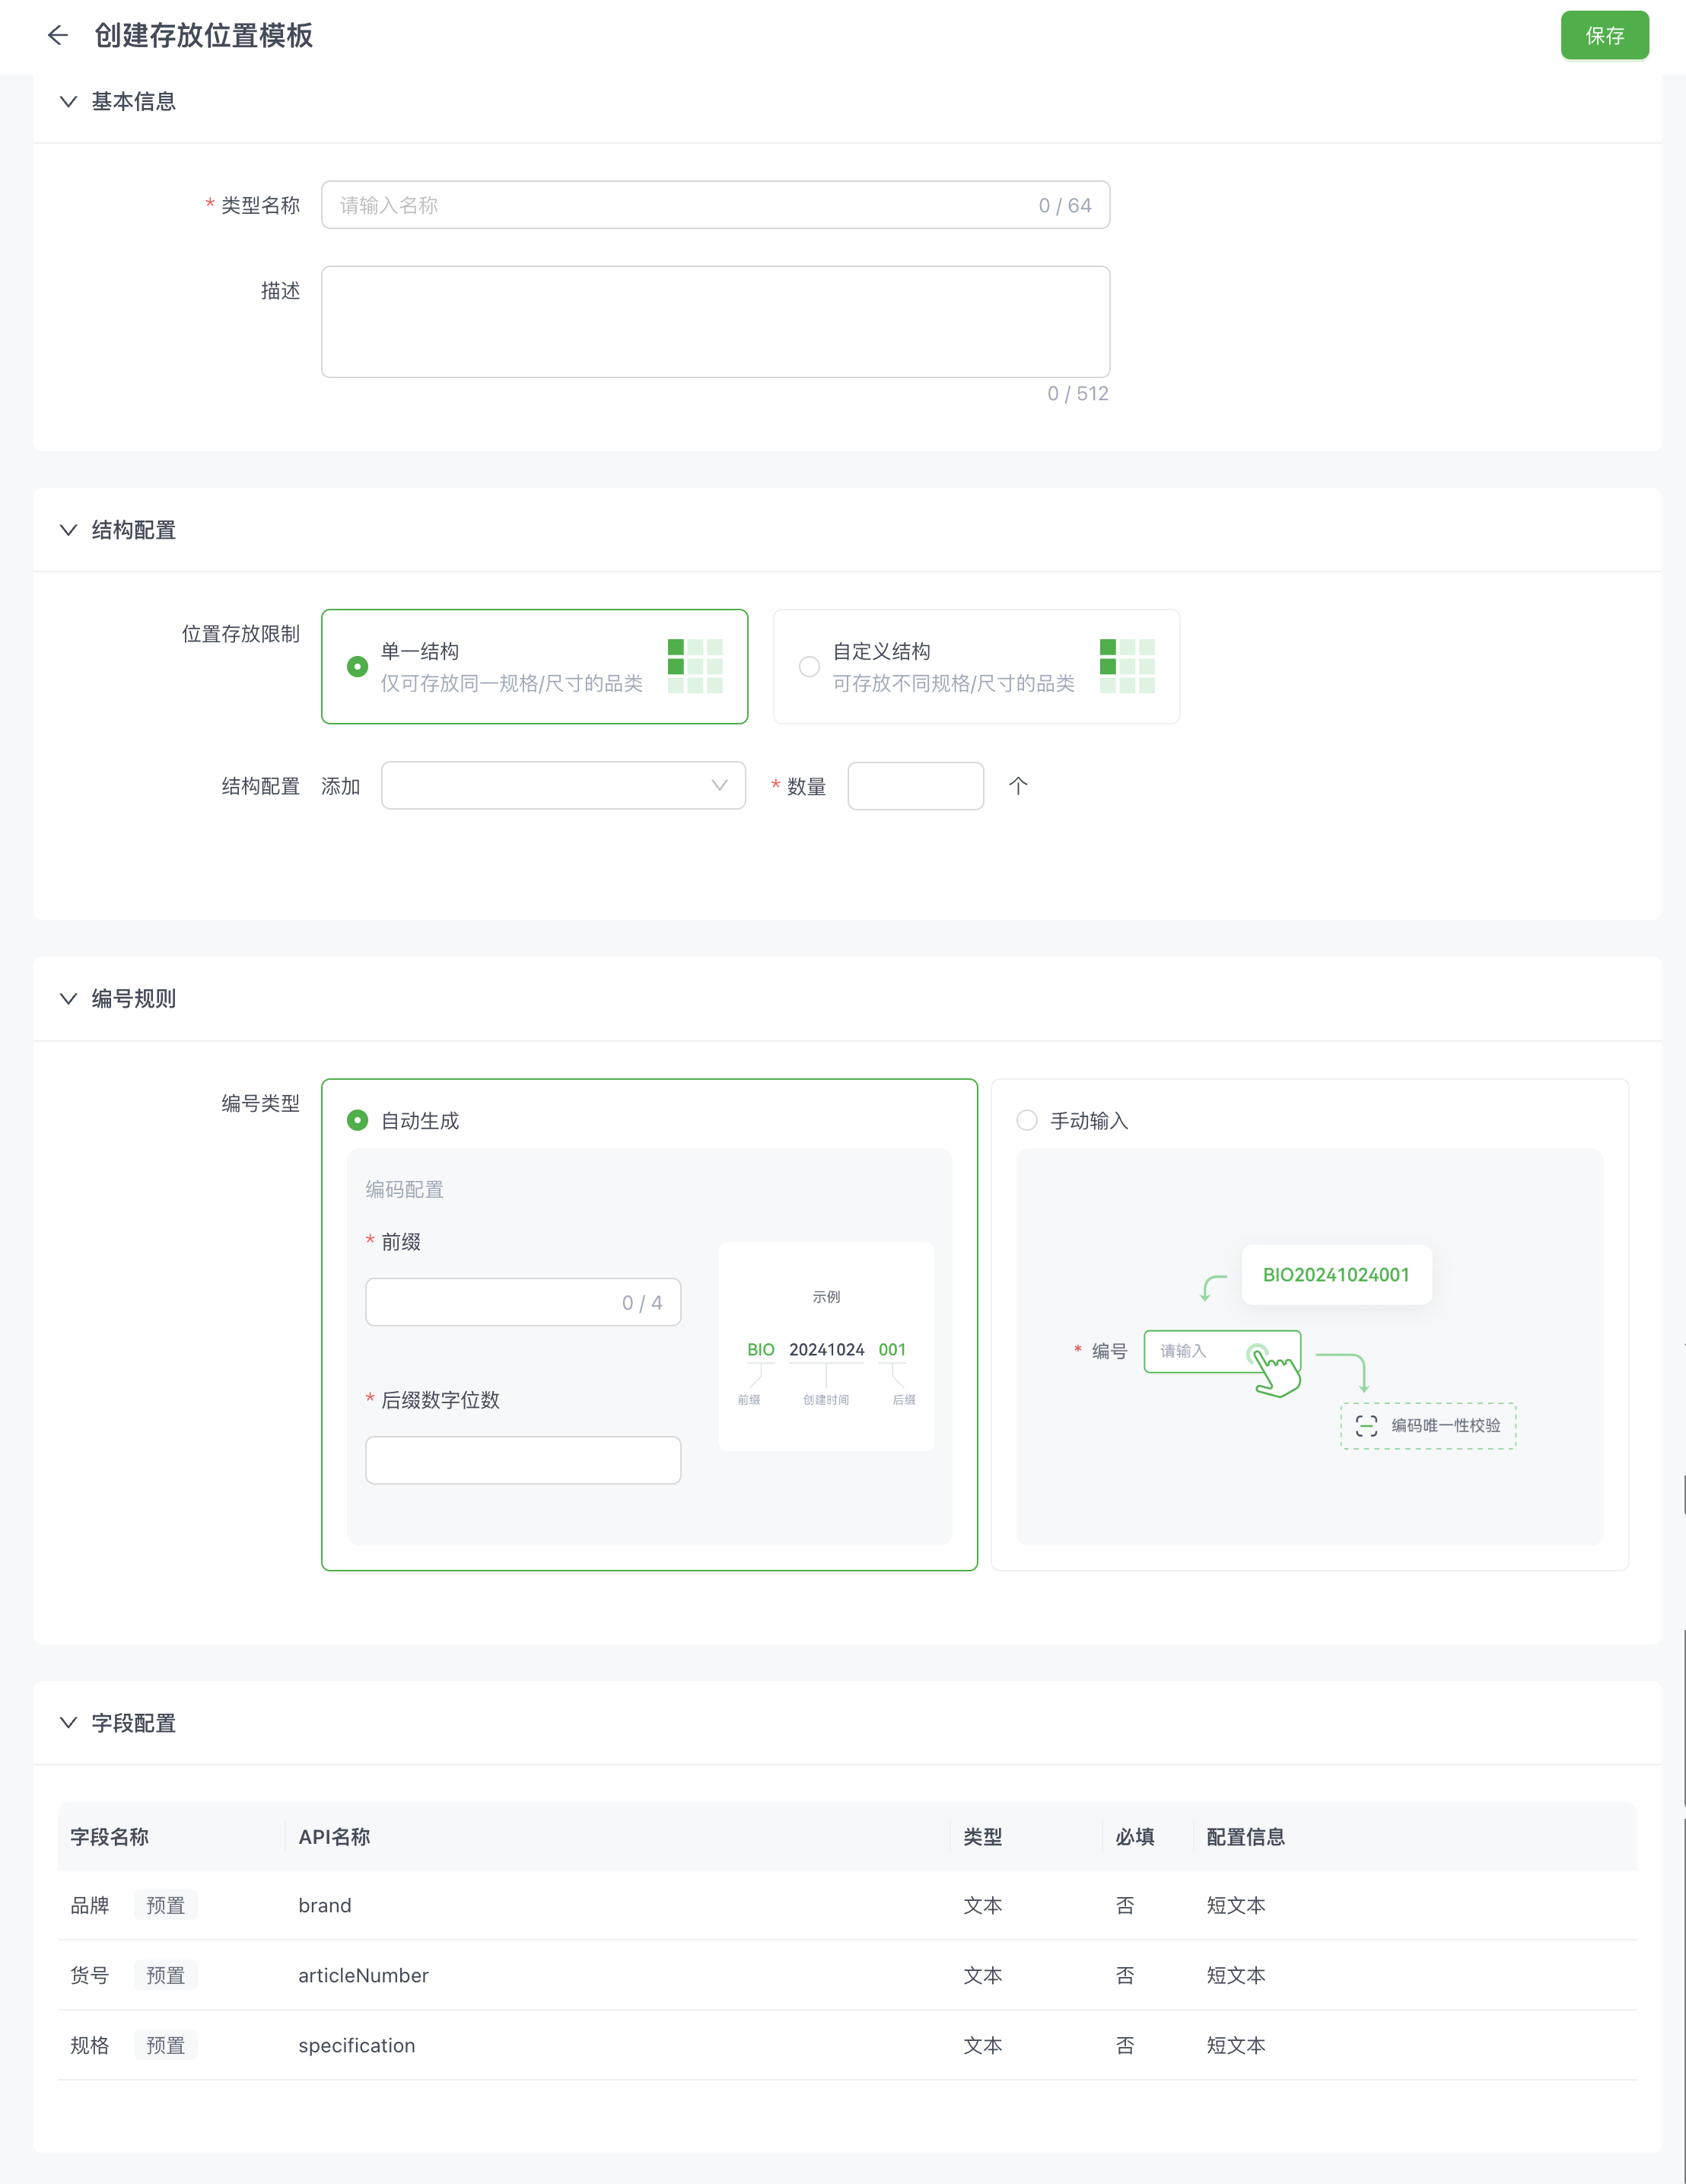
Task: Click the articleNumber API row
Action: 363,1976
